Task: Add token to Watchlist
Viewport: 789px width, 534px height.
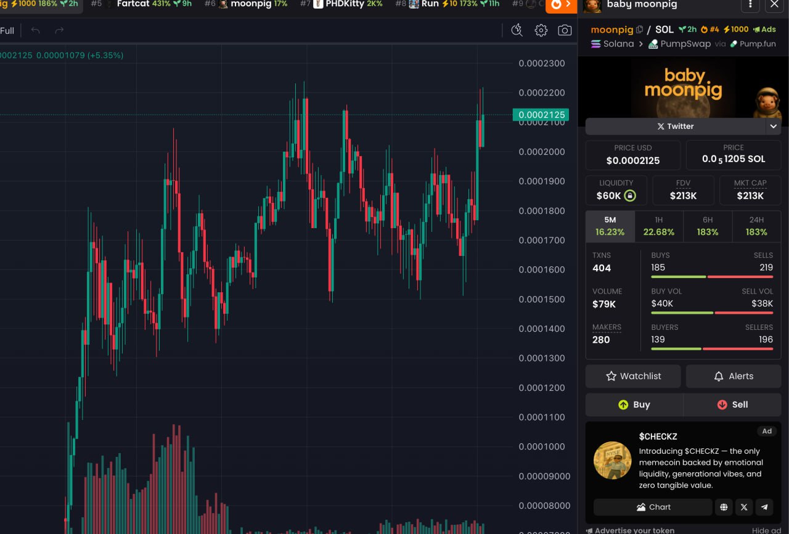Action: 633,376
